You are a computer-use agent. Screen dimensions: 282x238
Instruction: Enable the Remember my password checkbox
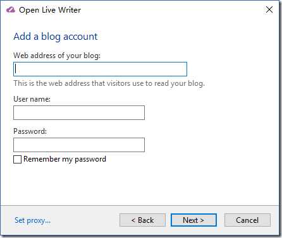(17, 159)
